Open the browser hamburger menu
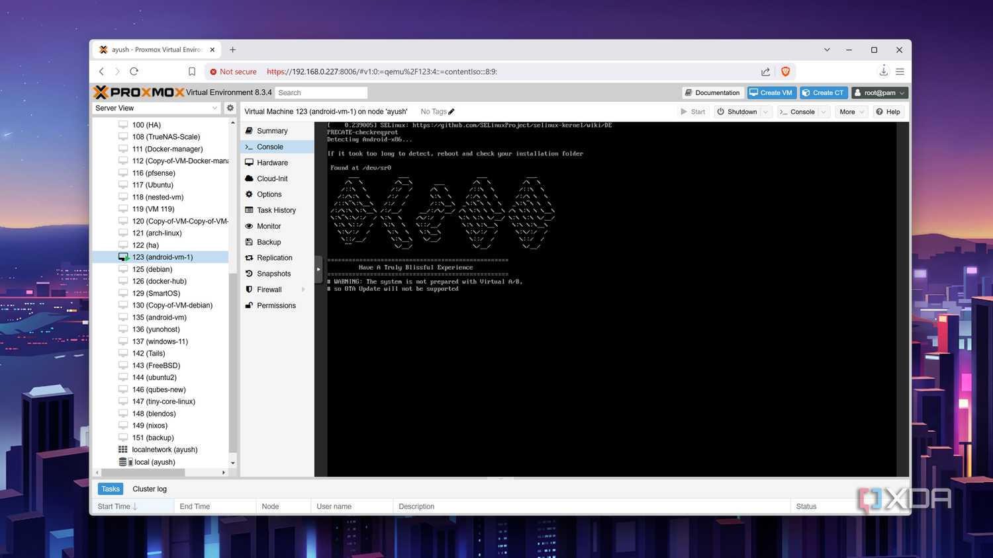Screen dimensions: 993x558 pos(900,71)
